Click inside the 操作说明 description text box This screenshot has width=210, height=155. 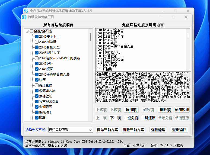click(143, 87)
